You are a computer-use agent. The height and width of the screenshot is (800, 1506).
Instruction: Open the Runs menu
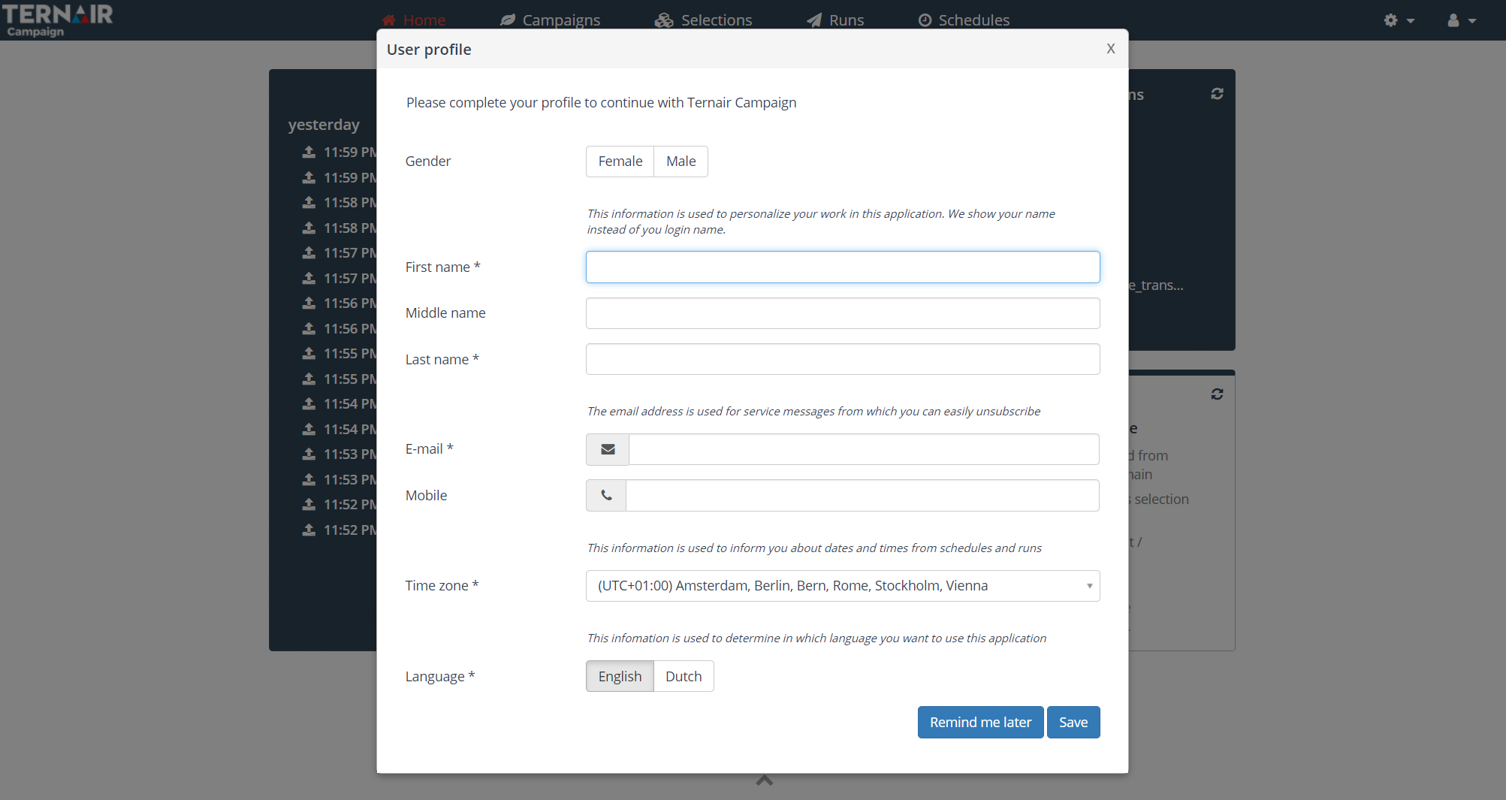click(835, 20)
